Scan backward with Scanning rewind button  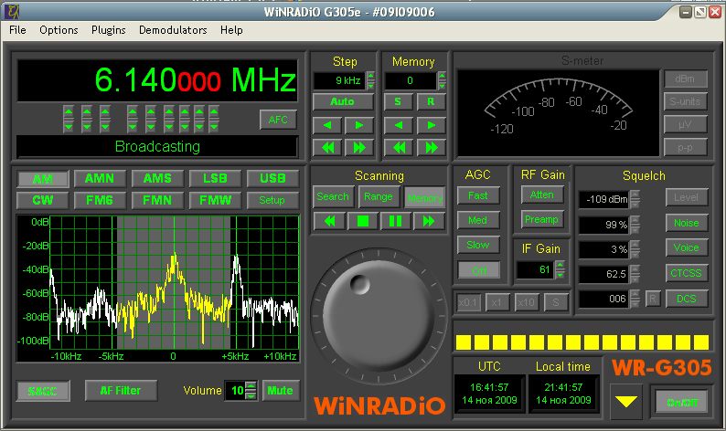pyautogui.click(x=329, y=221)
